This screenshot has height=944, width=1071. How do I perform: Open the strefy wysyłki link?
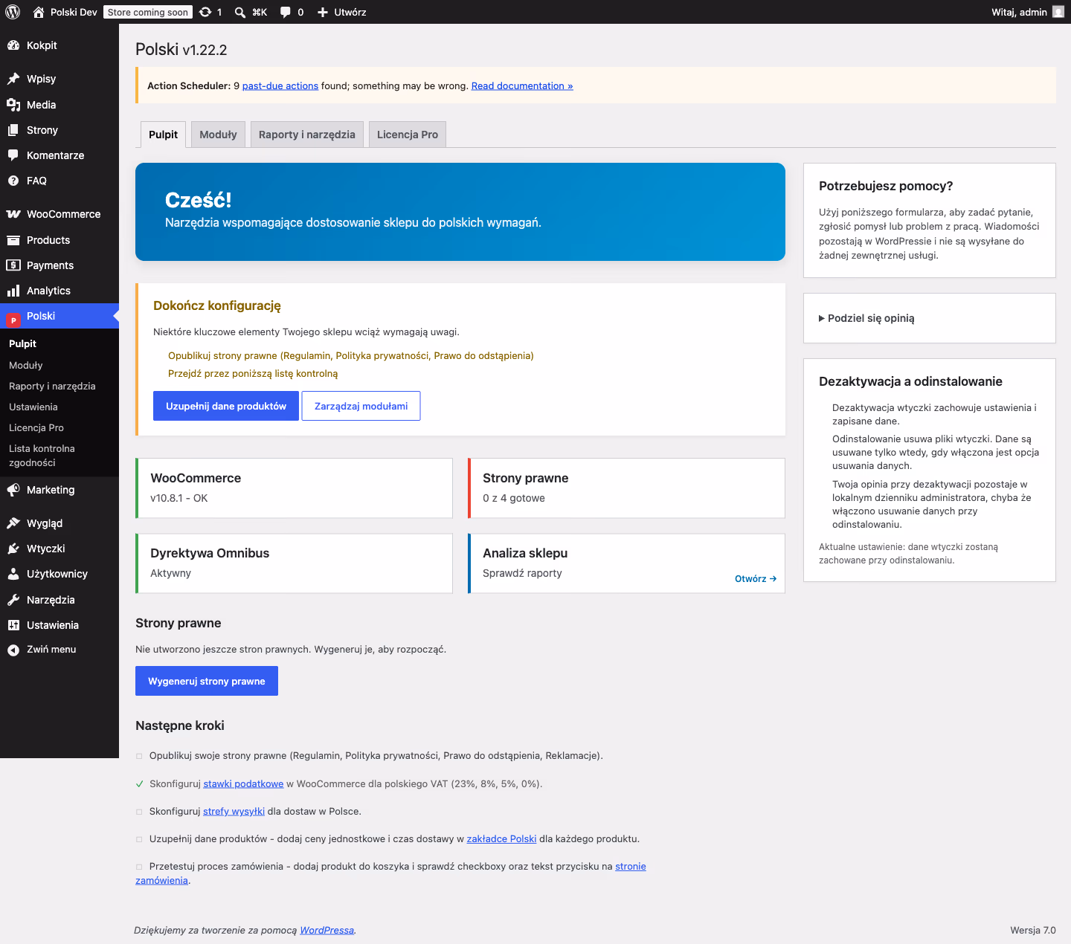coord(234,812)
